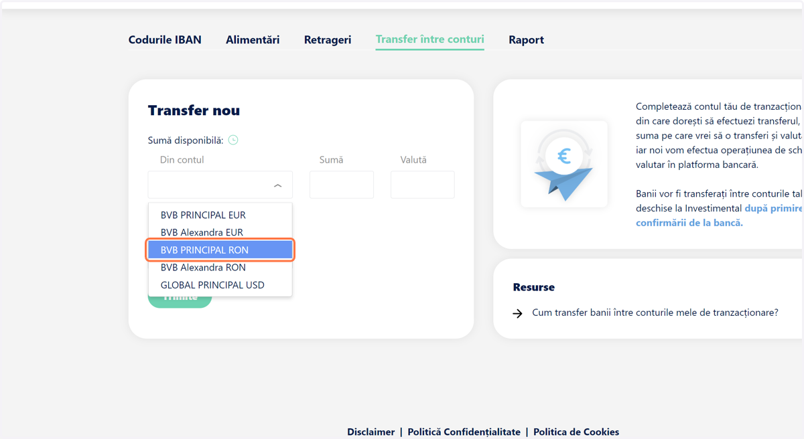
Task: Click the green Trimite button
Action: pyautogui.click(x=180, y=301)
